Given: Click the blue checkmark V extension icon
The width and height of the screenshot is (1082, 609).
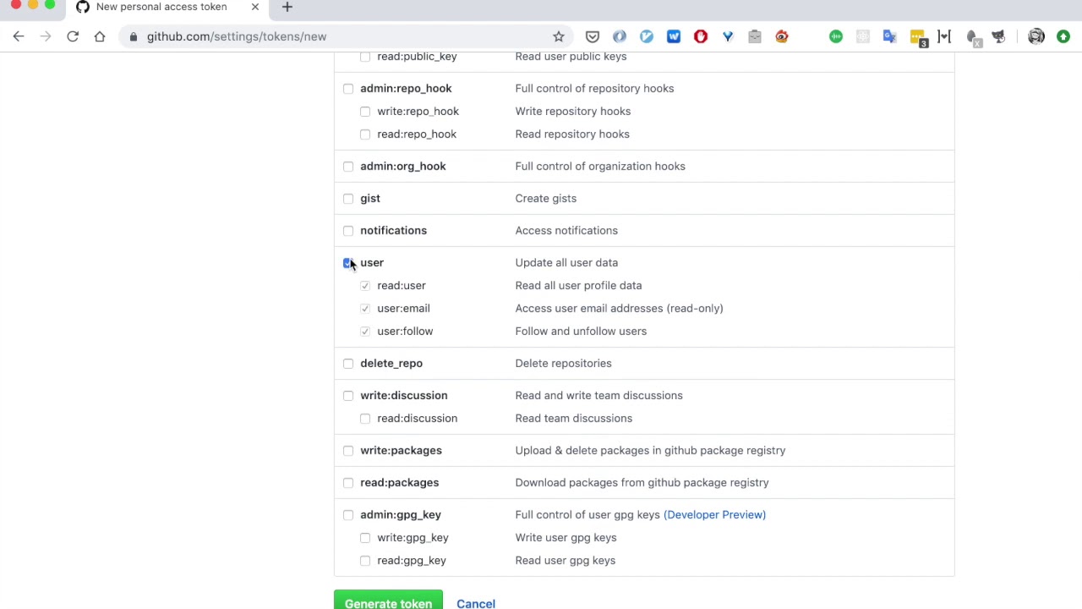Looking at the screenshot, I should [x=728, y=36].
